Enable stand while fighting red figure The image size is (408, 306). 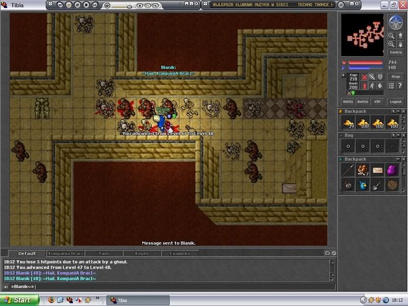tap(365, 86)
